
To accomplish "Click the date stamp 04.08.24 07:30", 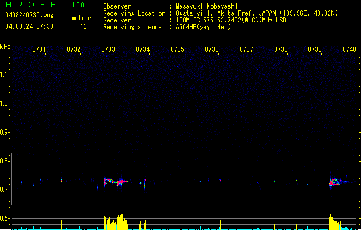I will pyautogui.click(x=29, y=26).
